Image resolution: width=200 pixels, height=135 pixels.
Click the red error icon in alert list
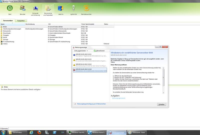pos(74,70)
